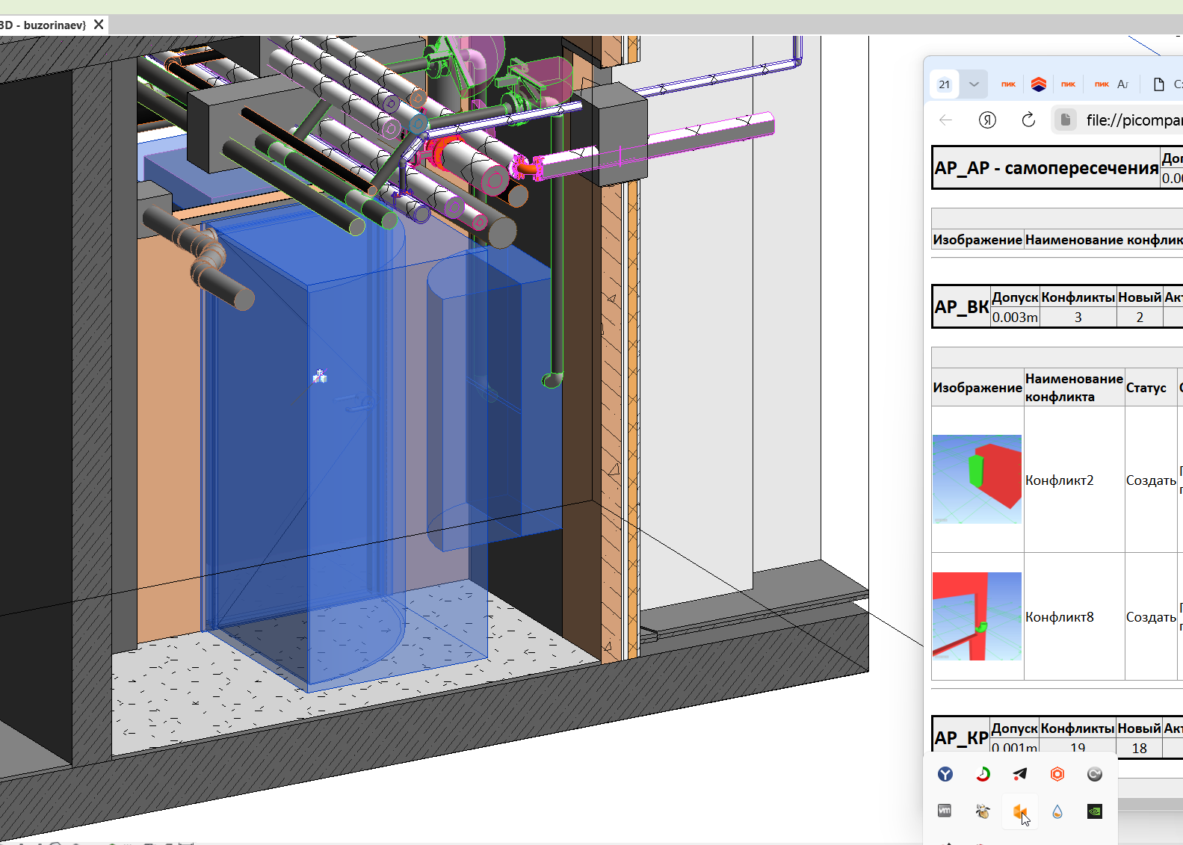Viewport: 1183px width, 845px height.
Task: Click the Yandex home button in browser
Action: tap(987, 120)
